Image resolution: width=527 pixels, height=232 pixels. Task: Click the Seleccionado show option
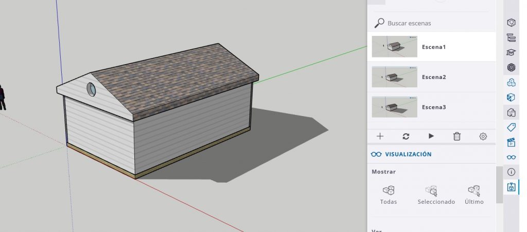436,194
